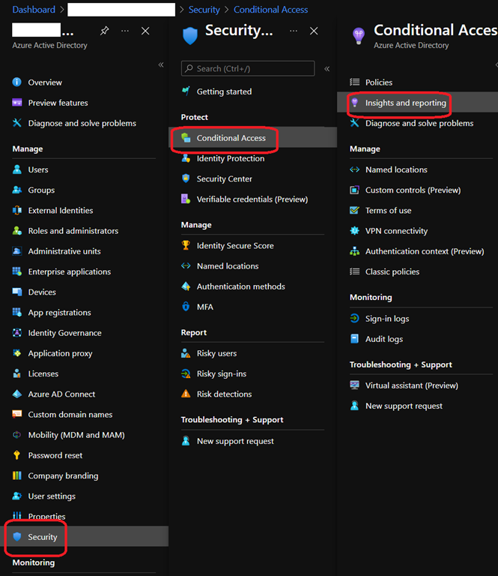The height and width of the screenshot is (576, 498).
Task: Collapse the Security blade menu chevron
Action: (x=327, y=69)
